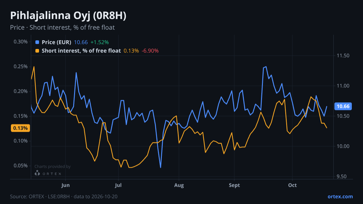Click the orange Short interest legend square
The height and width of the screenshot is (204, 363).
tap(37, 51)
